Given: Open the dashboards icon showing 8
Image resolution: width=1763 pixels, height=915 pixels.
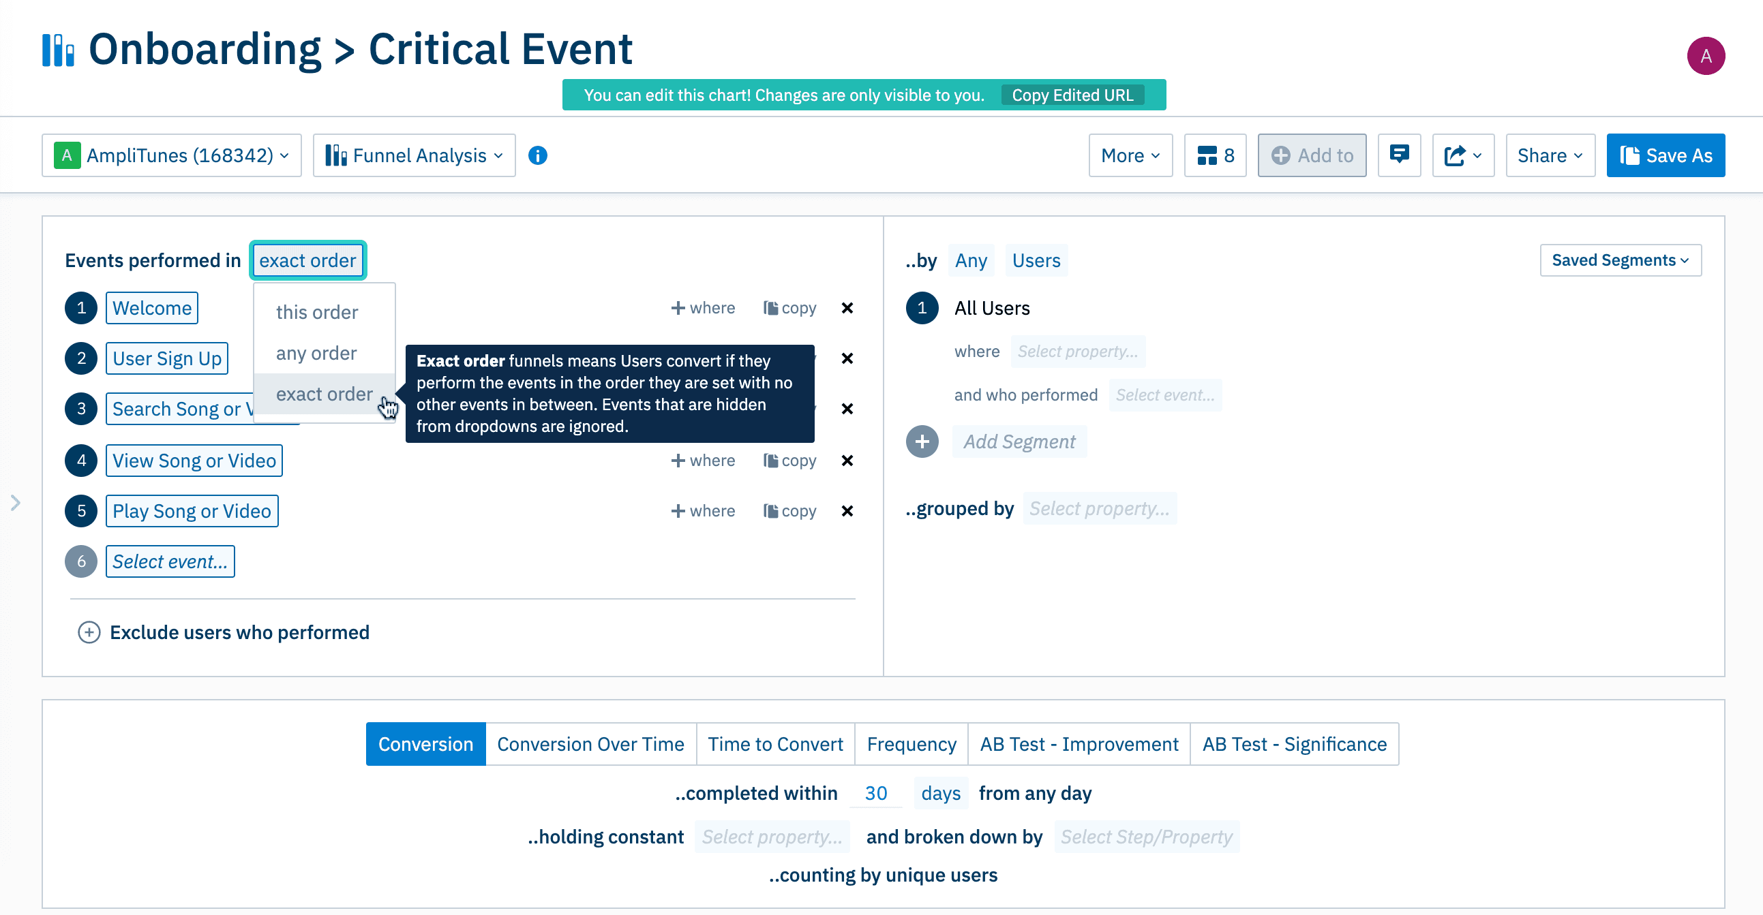Looking at the screenshot, I should [x=1215, y=156].
